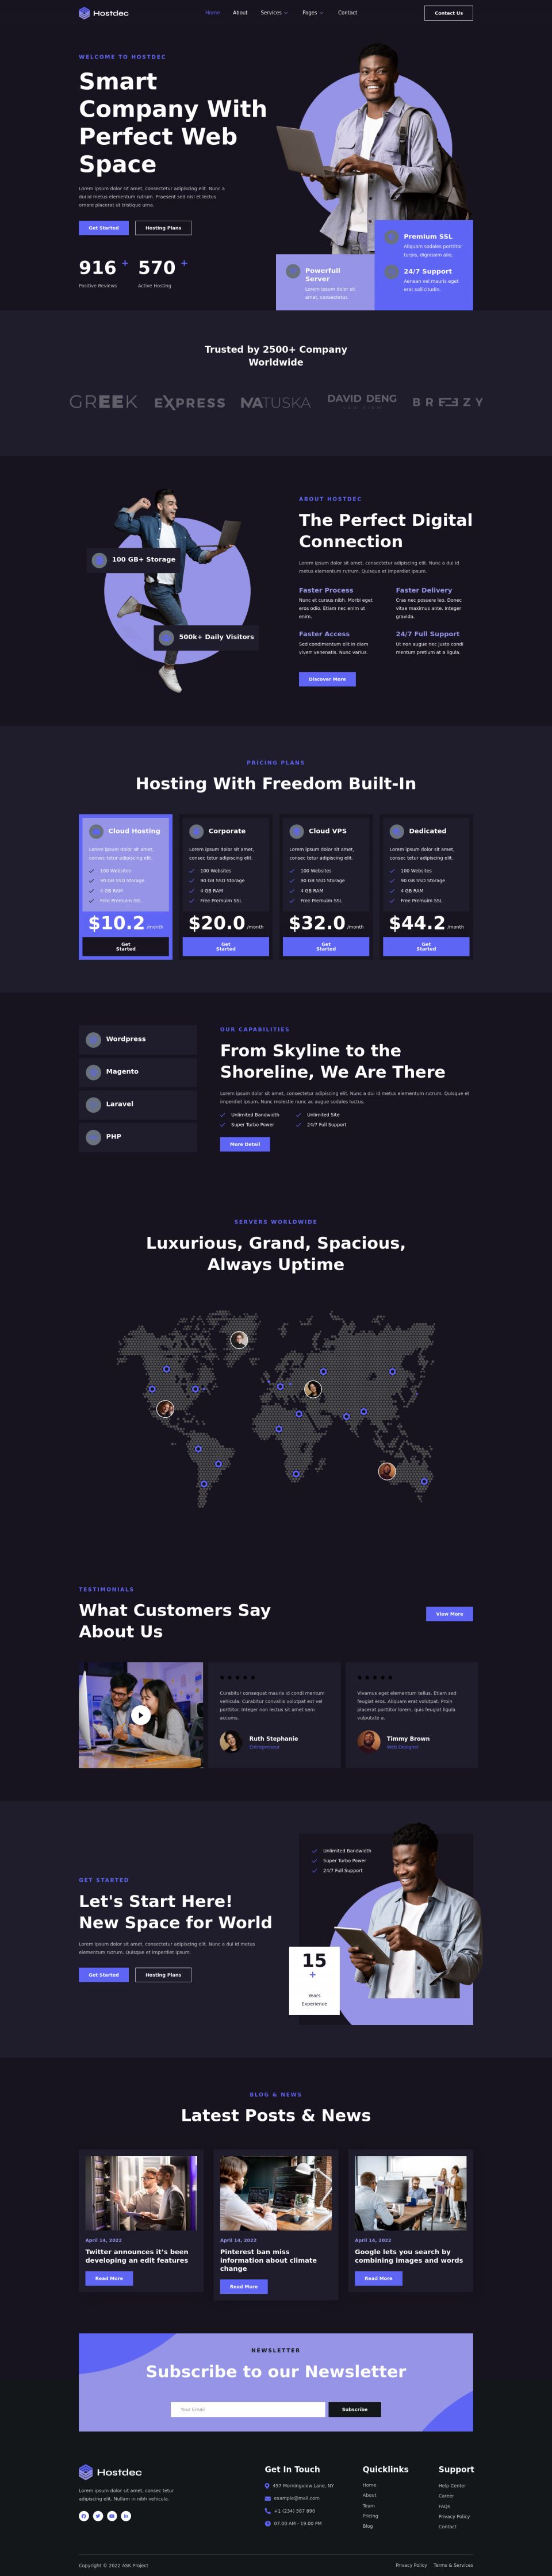Image resolution: width=552 pixels, height=2576 pixels.
Task: Open the Contact nav item
Action: click(347, 13)
